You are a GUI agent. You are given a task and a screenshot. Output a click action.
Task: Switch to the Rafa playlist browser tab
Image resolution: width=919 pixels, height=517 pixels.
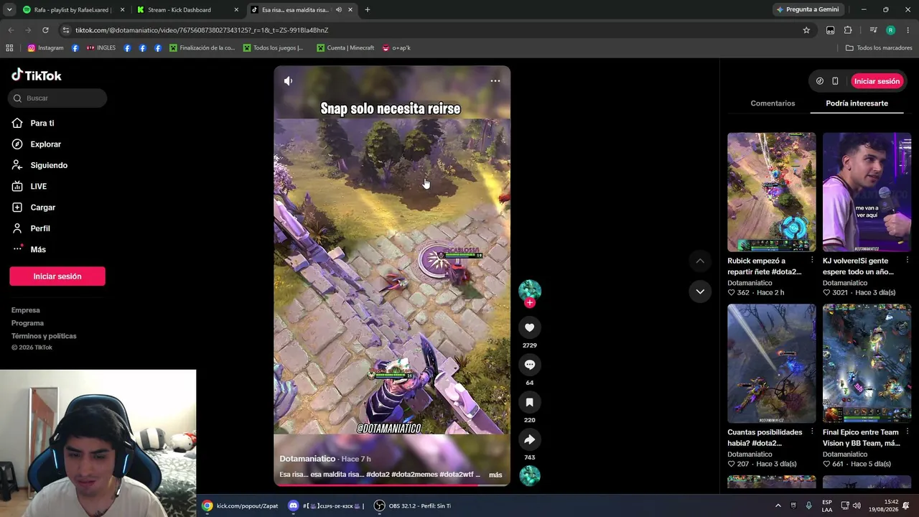[73, 10]
